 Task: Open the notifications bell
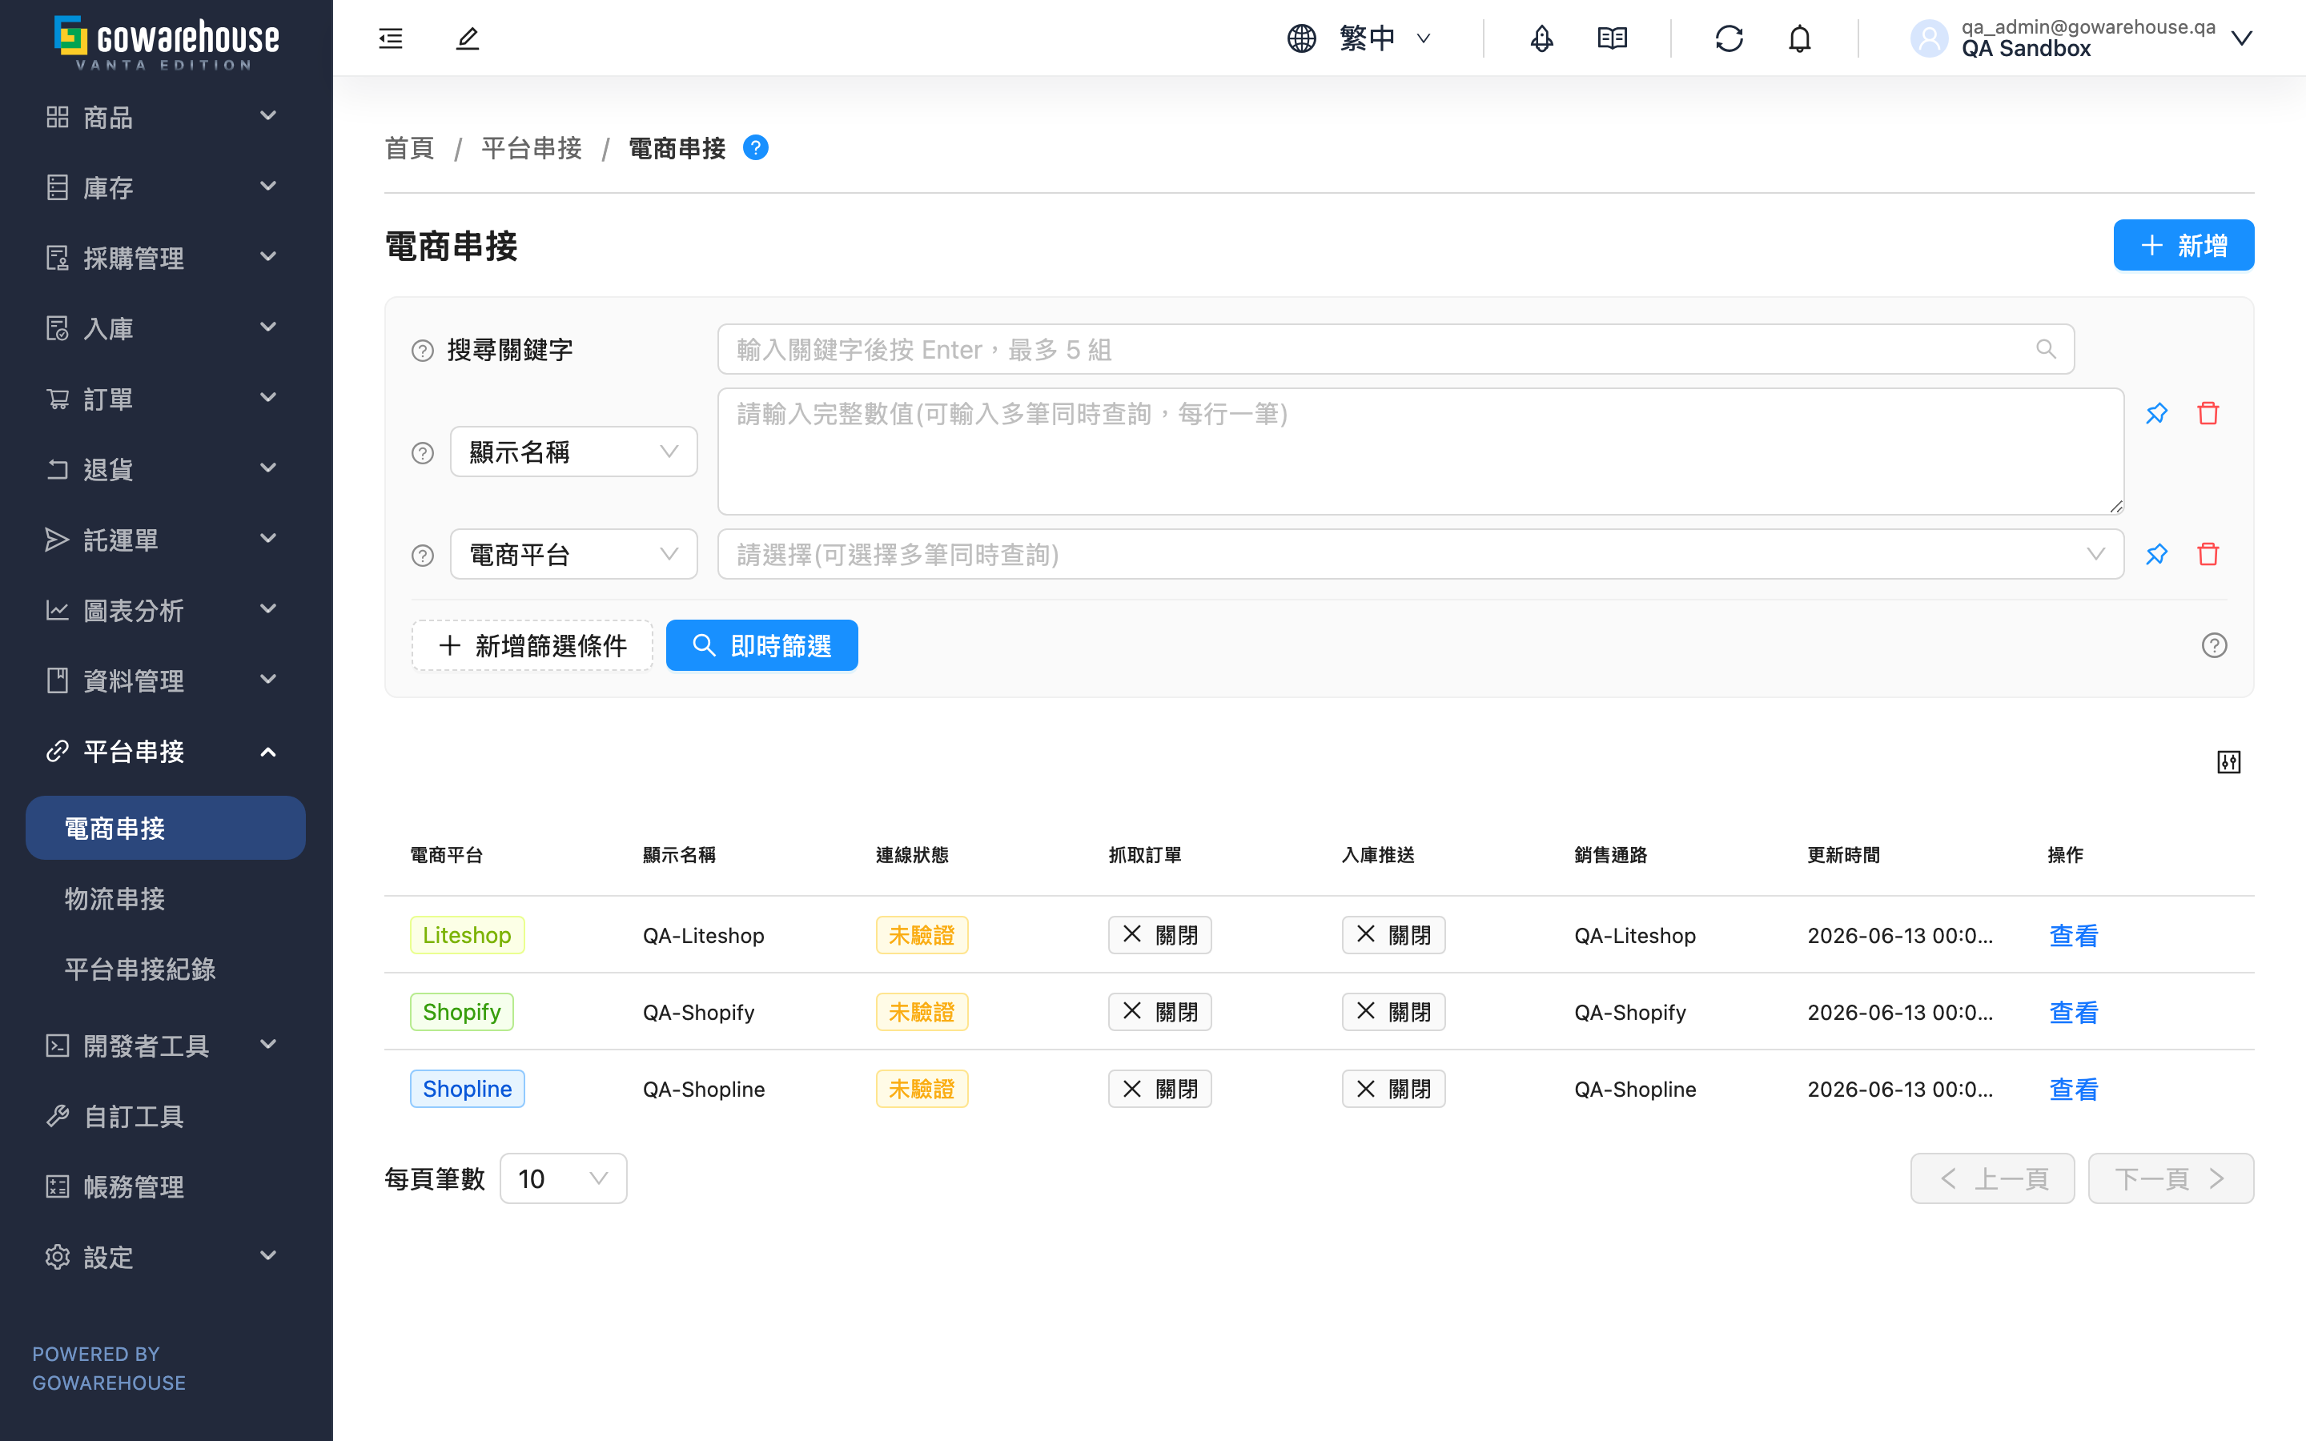tap(1800, 38)
